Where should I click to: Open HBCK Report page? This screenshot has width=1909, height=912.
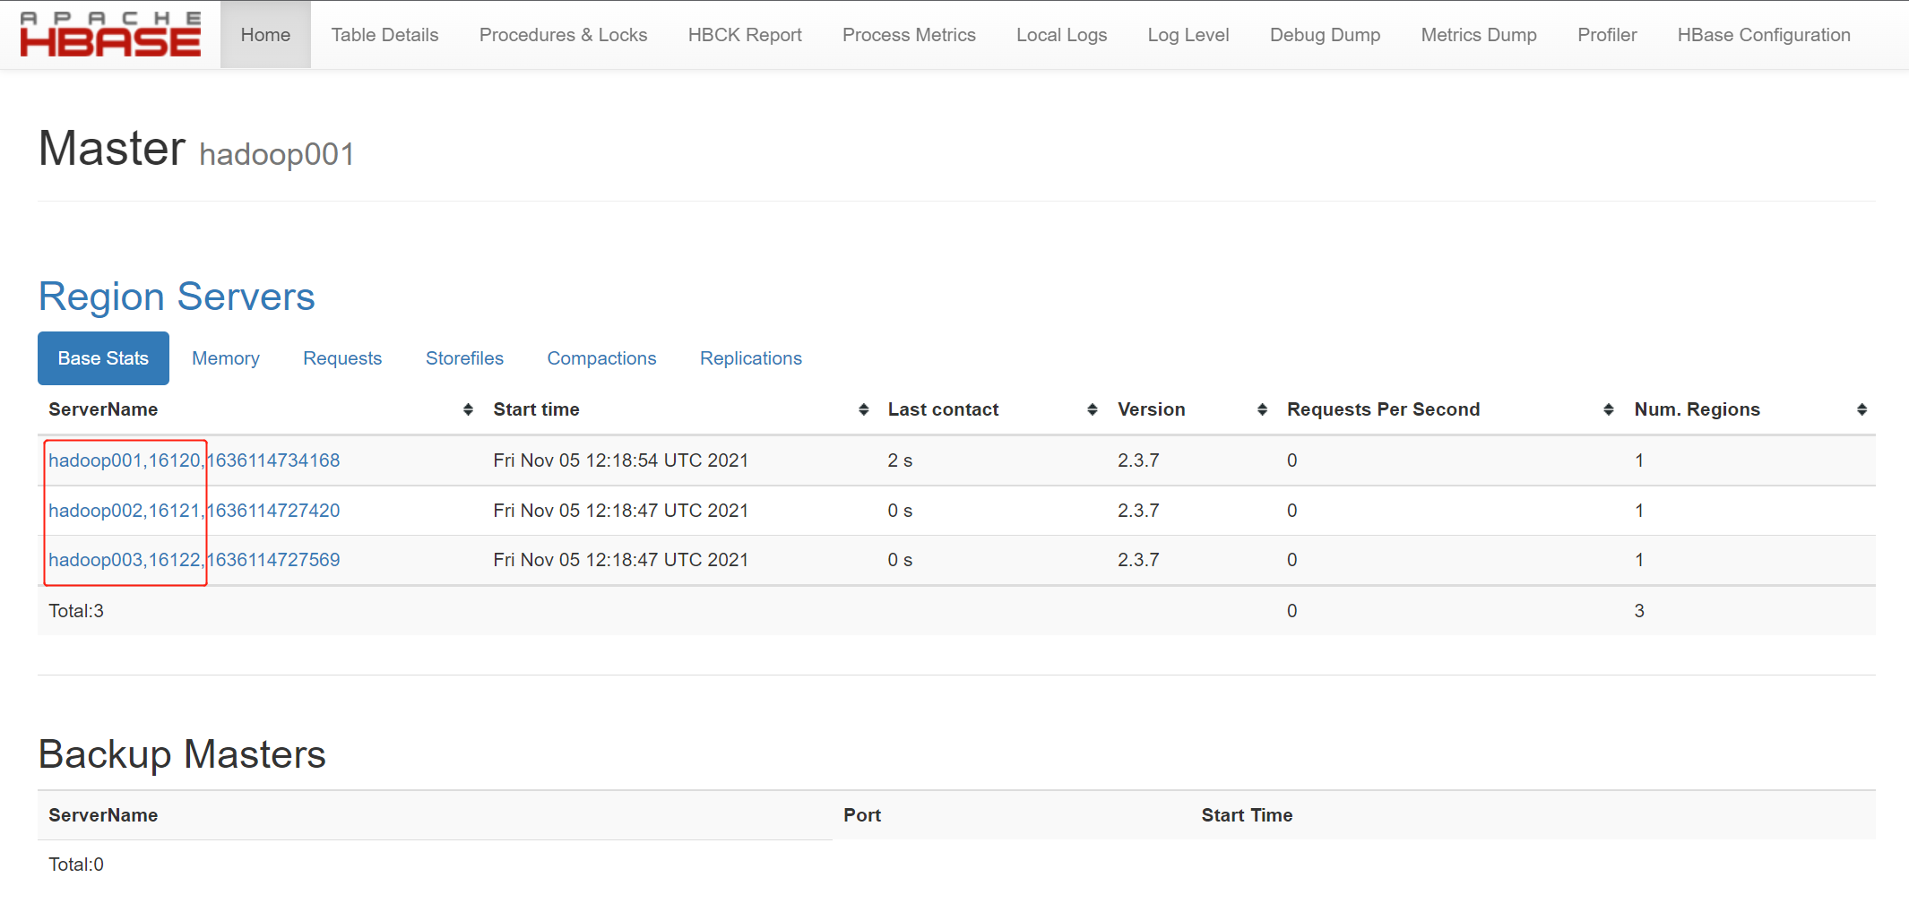745,35
